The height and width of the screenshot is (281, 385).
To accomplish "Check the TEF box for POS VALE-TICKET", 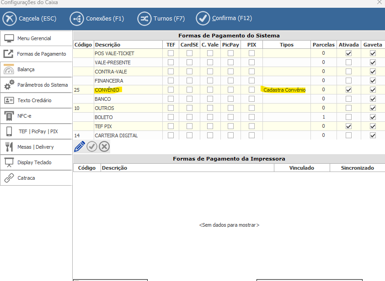I will tap(171, 53).
